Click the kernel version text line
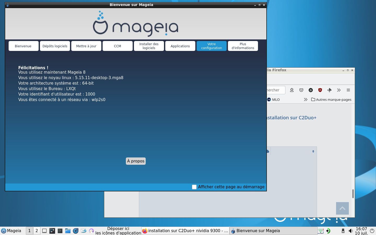 click(71, 78)
